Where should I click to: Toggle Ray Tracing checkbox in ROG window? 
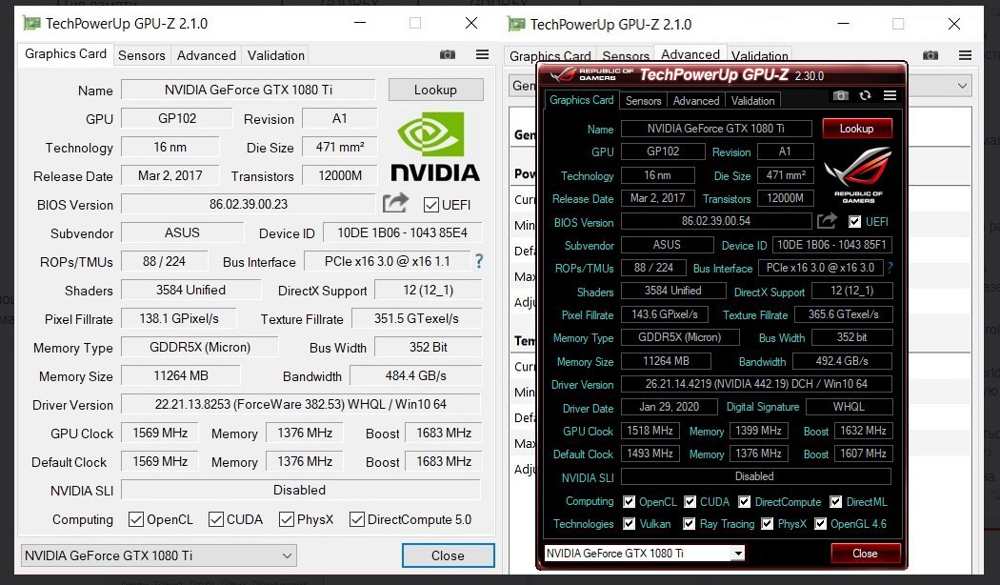(x=689, y=524)
